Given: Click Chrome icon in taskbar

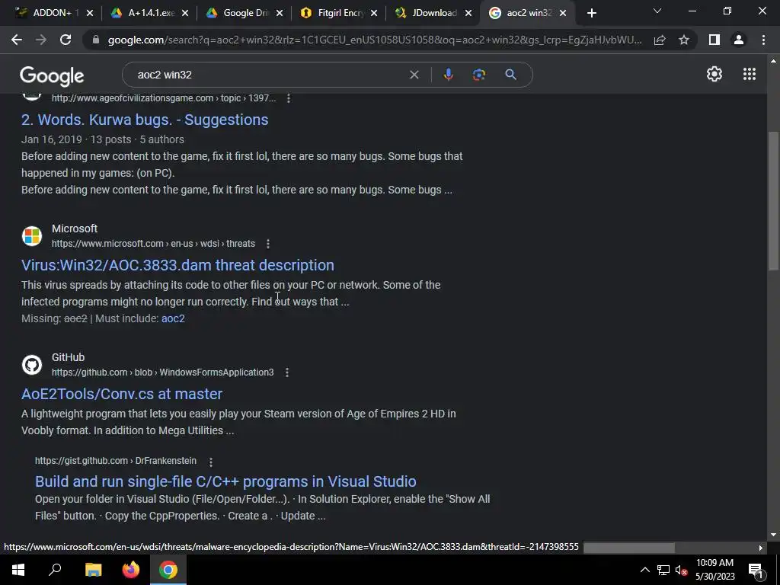Looking at the screenshot, I should (x=168, y=570).
